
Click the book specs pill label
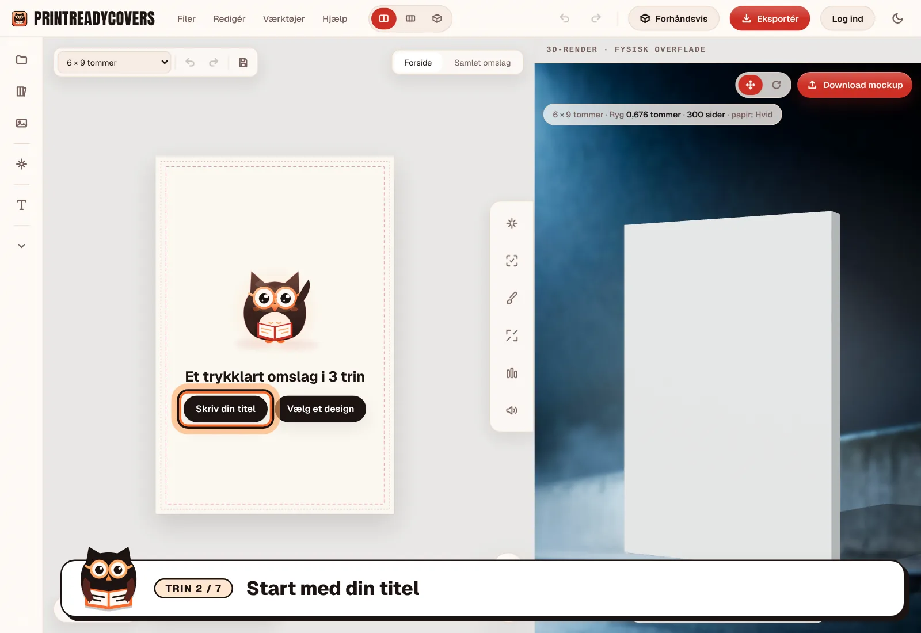[x=663, y=115]
